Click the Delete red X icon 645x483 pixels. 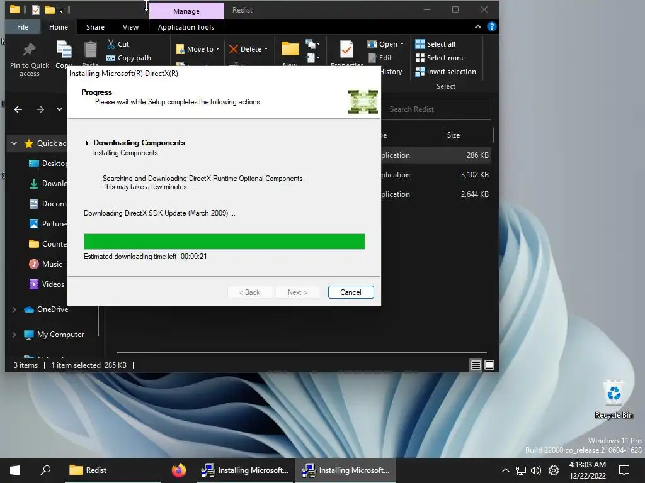[234, 49]
